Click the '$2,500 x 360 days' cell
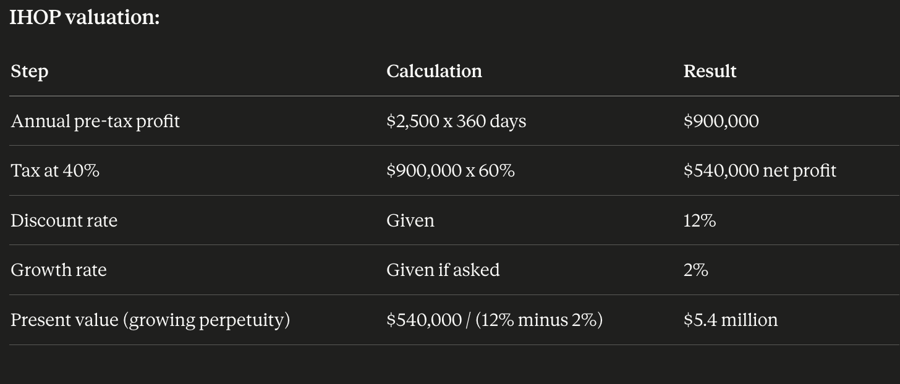This screenshot has width=900, height=384. [456, 121]
